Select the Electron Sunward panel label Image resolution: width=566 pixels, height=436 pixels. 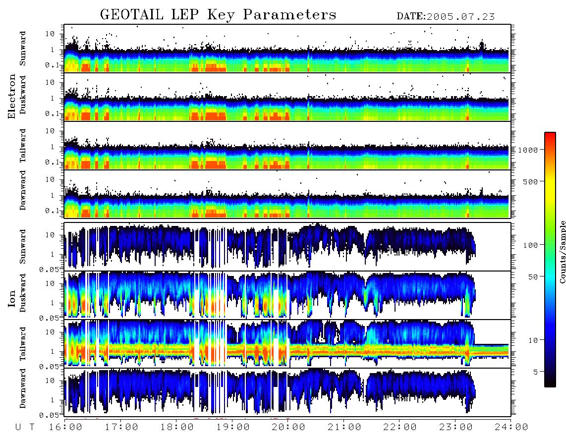[x=23, y=49]
